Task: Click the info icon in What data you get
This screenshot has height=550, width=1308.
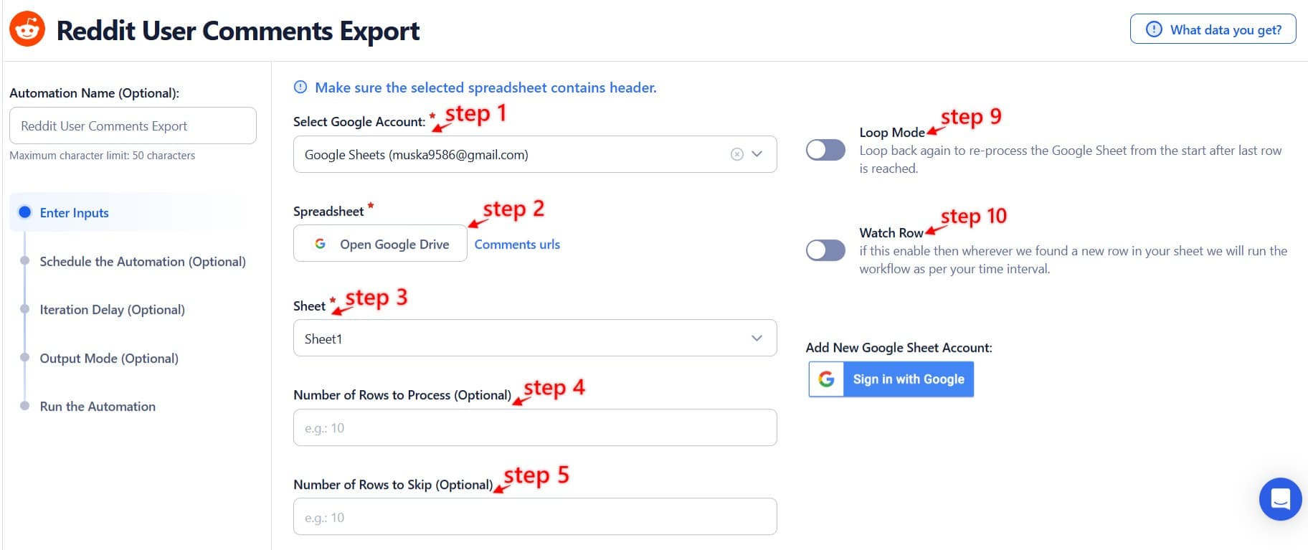Action: pos(1154,29)
